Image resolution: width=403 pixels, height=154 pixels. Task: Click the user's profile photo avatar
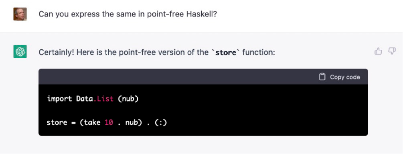[20, 14]
